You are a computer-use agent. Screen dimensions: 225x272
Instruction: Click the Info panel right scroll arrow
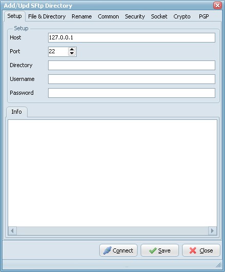click(212, 231)
